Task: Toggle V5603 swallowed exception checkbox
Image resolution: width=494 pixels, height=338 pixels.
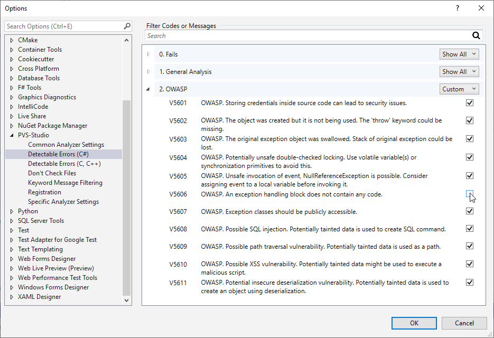Action: (x=469, y=138)
